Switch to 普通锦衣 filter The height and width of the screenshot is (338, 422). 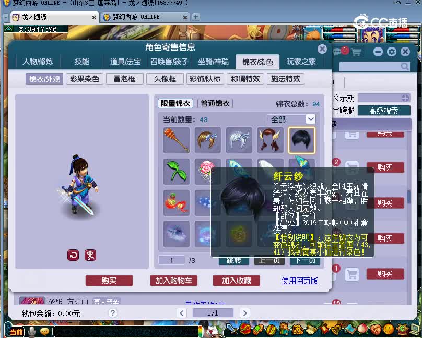pos(215,103)
